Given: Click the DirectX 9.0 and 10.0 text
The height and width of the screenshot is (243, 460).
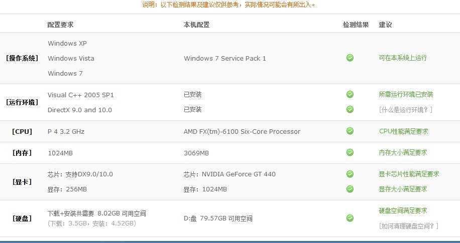Looking at the screenshot, I should 80,110.
